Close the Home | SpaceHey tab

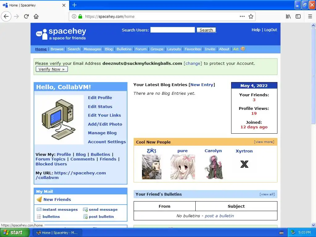click(64, 5)
